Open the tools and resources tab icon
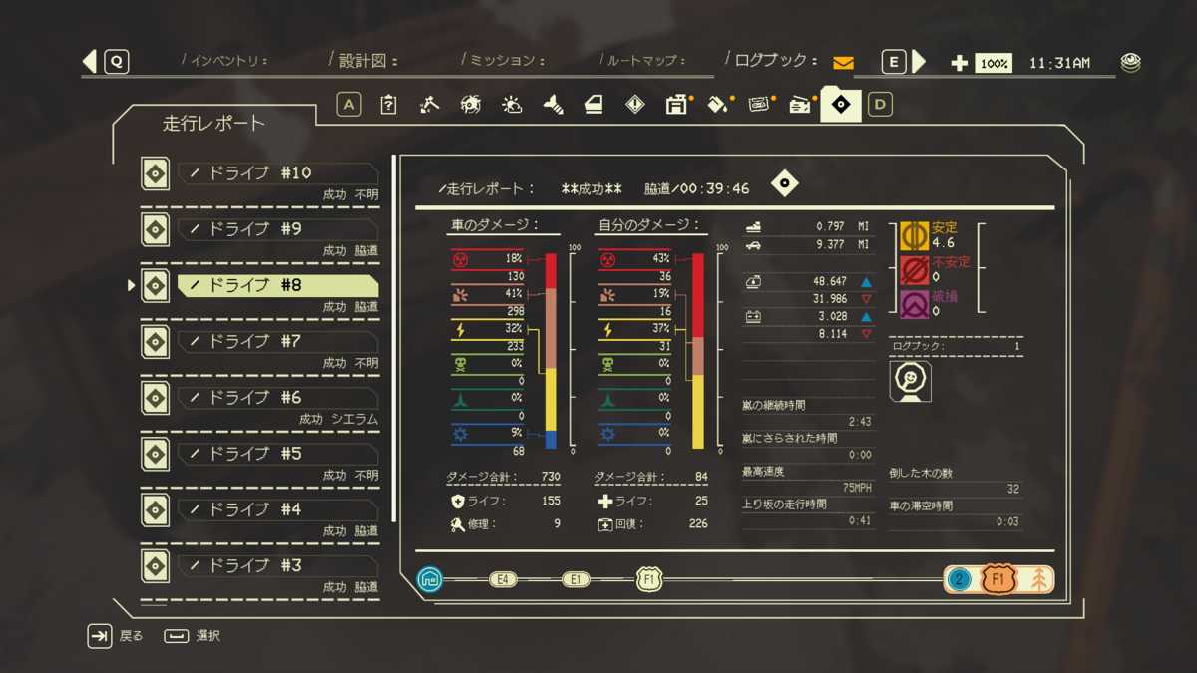 429,104
